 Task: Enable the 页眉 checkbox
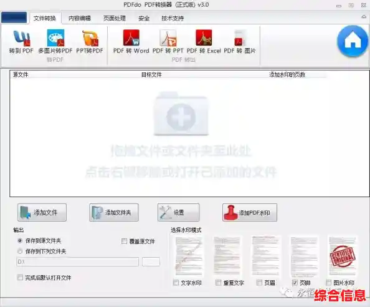point(259,283)
